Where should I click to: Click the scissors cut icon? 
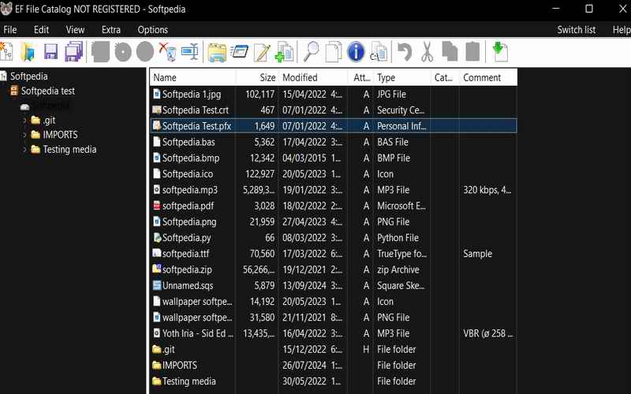(x=427, y=52)
